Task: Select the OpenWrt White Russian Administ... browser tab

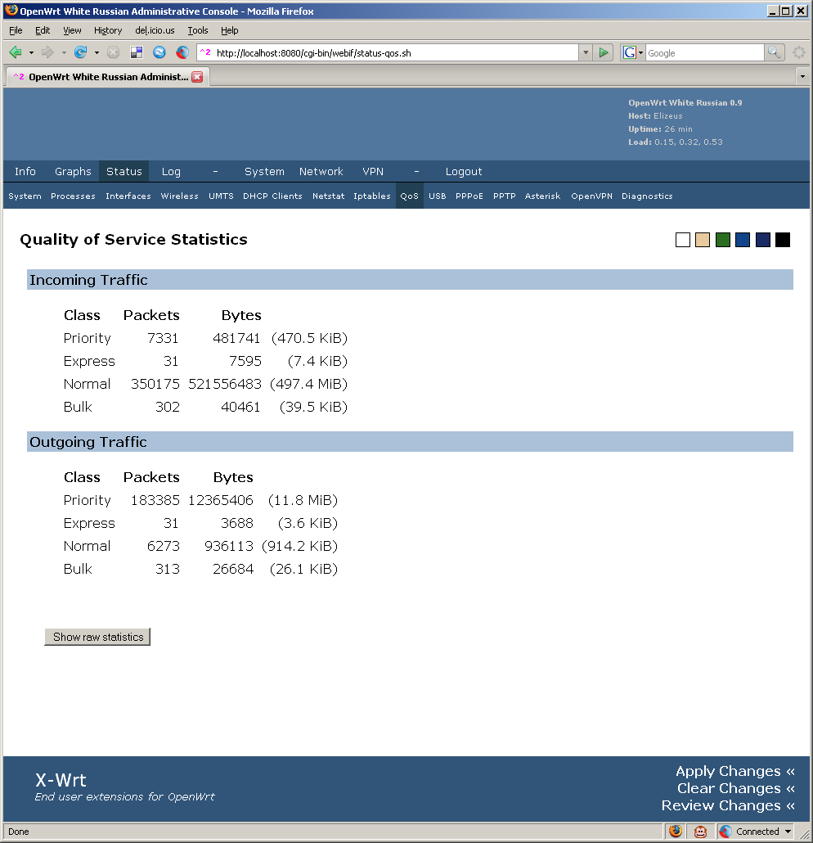Action: click(107, 77)
